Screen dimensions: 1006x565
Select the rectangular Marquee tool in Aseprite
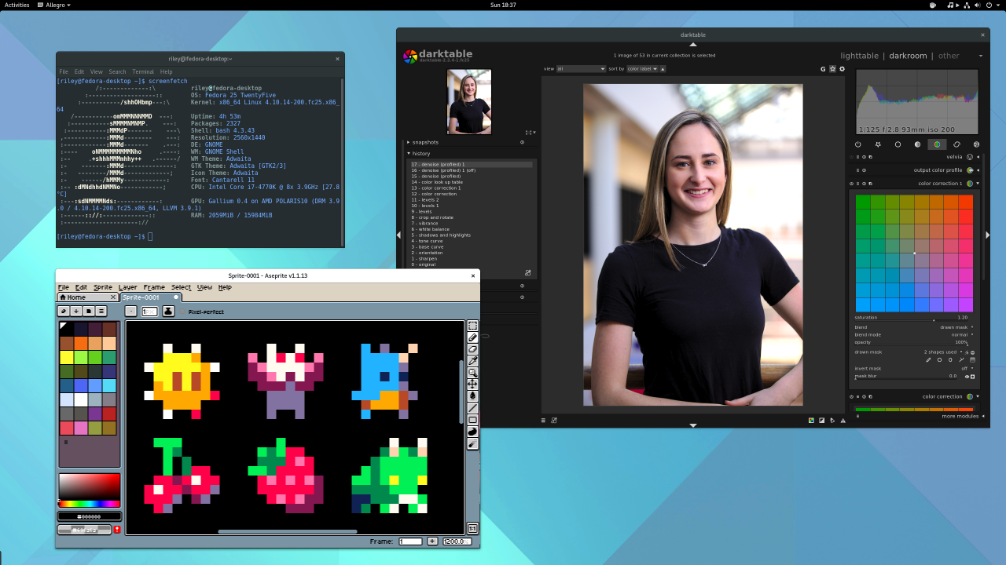click(472, 326)
